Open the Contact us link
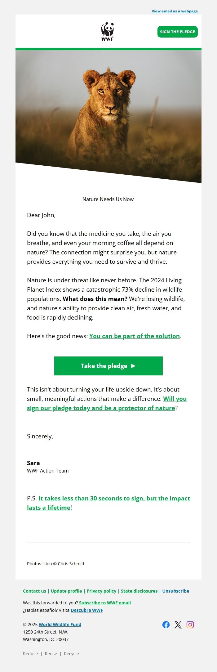217x672 pixels. pos(34,591)
